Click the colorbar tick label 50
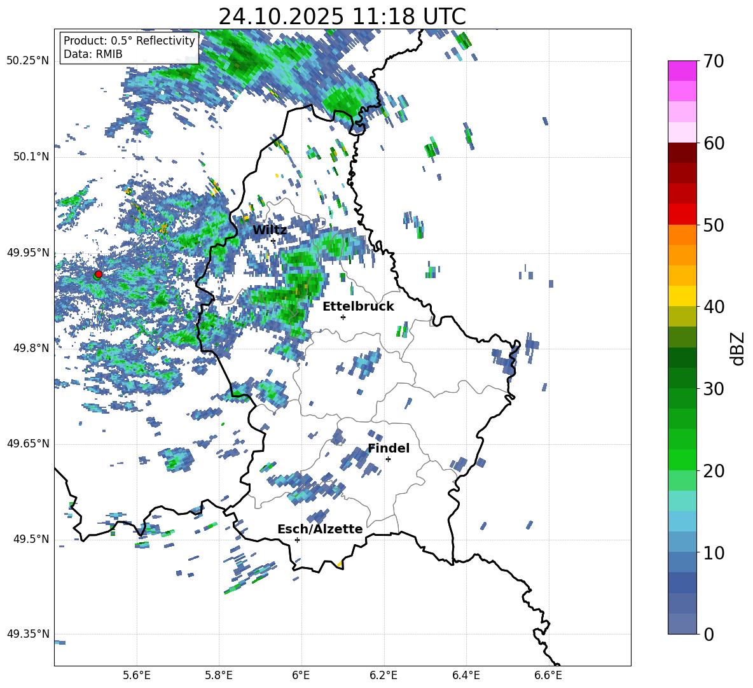This screenshot has width=753, height=688. pos(714,225)
